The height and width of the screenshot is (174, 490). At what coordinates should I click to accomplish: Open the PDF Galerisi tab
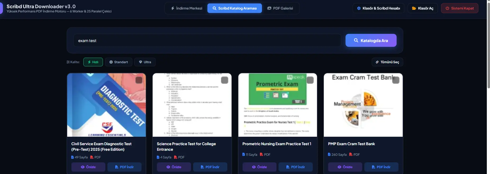(280, 8)
